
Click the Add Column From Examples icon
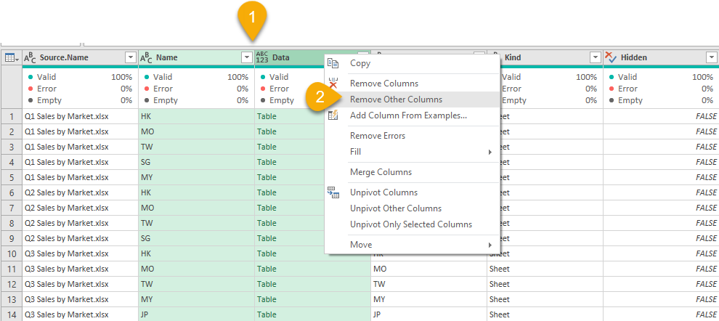(x=333, y=115)
